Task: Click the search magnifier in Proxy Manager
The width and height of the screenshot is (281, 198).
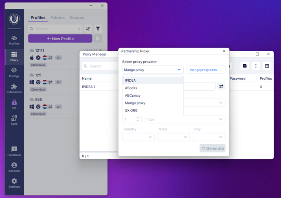Action: [86, 66]
